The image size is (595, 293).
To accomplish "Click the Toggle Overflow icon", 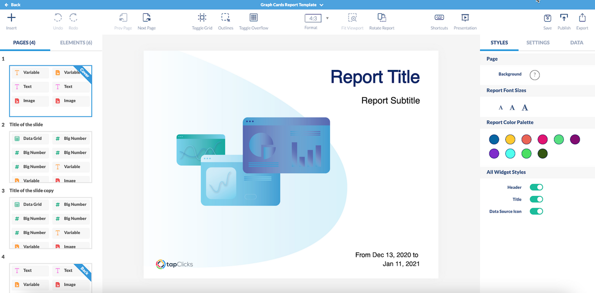I will coord(253,18).
